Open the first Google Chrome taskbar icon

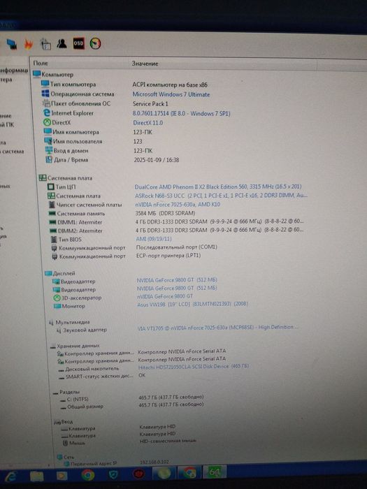pos(87,475)
